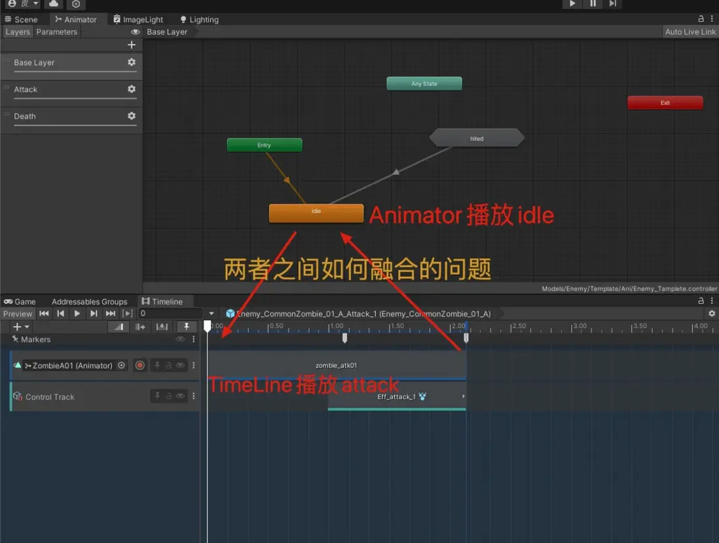
Task: Click the editor Play button
Action: (x=572, y=4)
